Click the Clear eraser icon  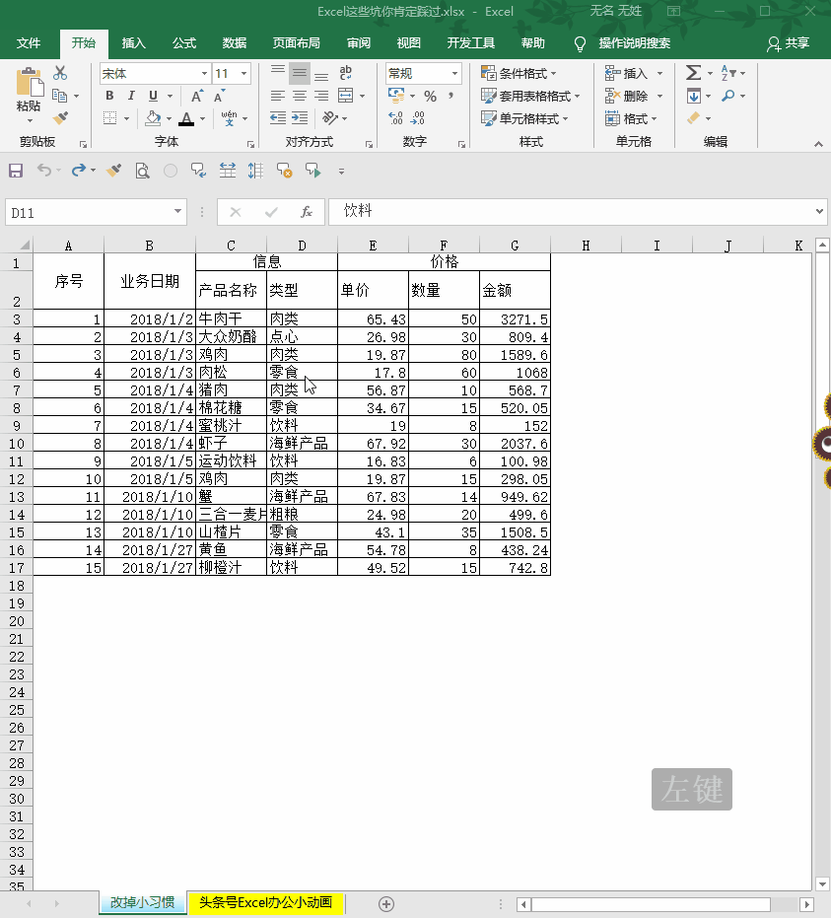[x=693, y=118]
